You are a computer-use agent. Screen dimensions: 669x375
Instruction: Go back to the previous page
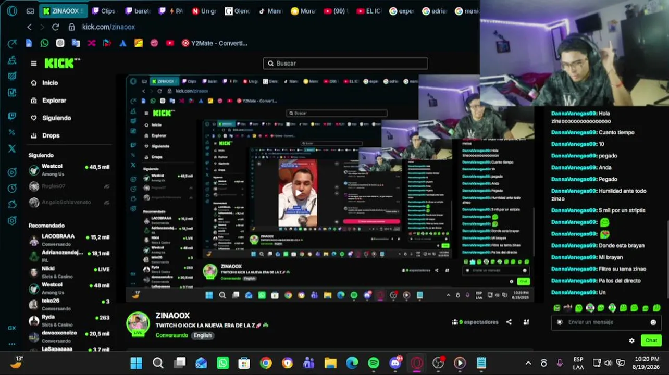click(29, 27)
